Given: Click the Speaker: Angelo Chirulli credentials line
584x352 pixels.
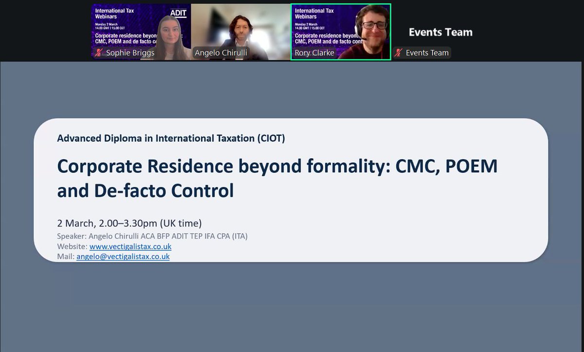Looking at the screenshot, I should click(x=152, y=237).
